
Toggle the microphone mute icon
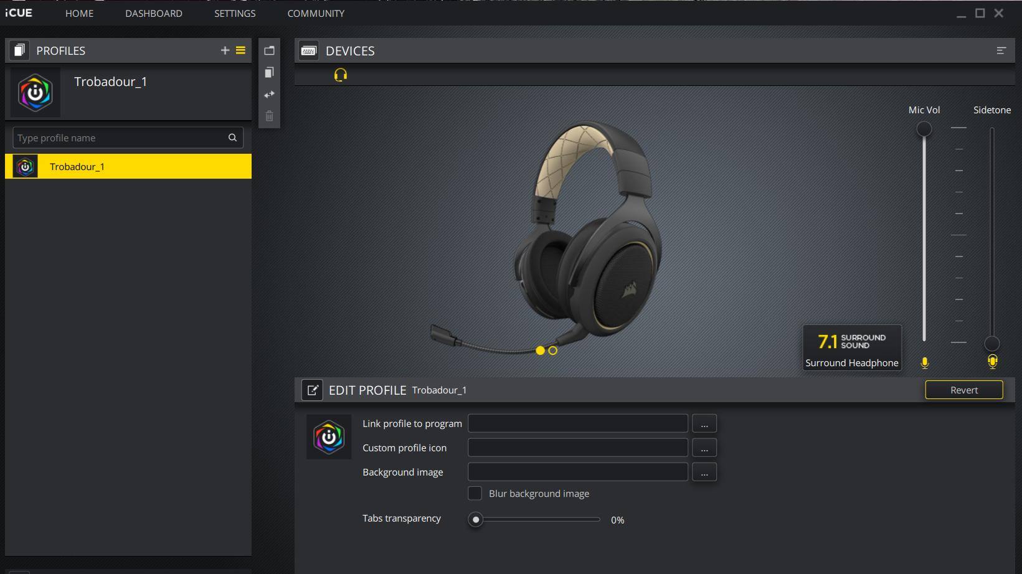pos(924,362)
